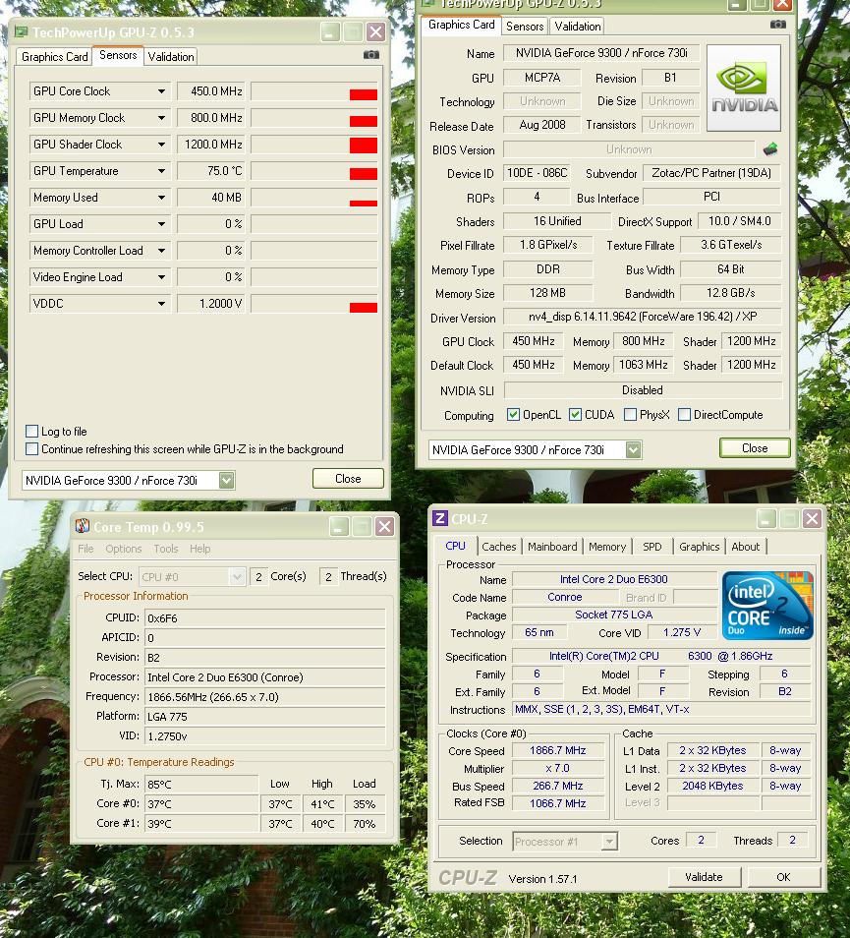The width and height of the screenshot is (850, 938).
Task: Enable Continue refreshing in background checkbox
Action: 32,448
